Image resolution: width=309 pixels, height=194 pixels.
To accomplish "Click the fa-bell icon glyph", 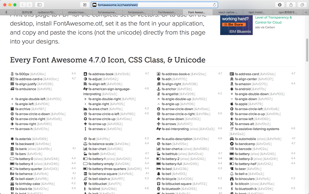I will pos(158,174).
